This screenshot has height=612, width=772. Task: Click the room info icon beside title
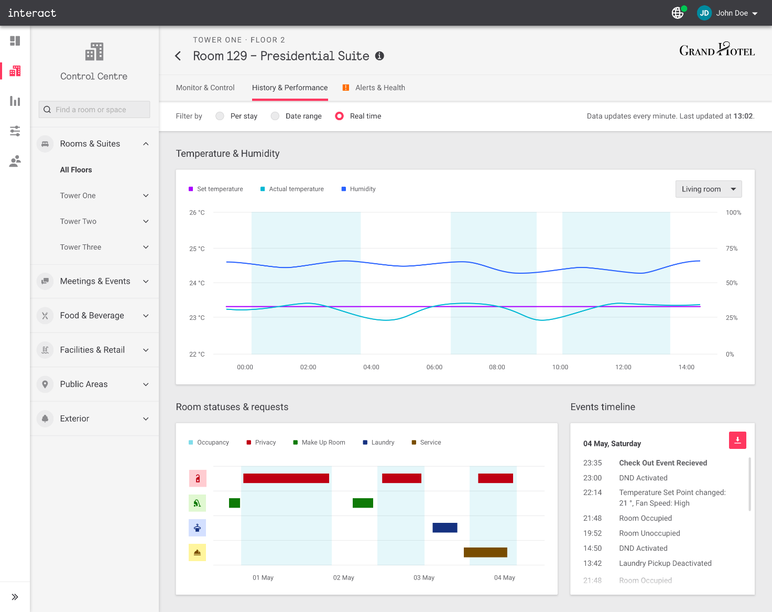(x=379, y=56)
